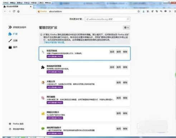
Task: Remove 附加组件管理器 with 移除
Action: pos(125,67)
